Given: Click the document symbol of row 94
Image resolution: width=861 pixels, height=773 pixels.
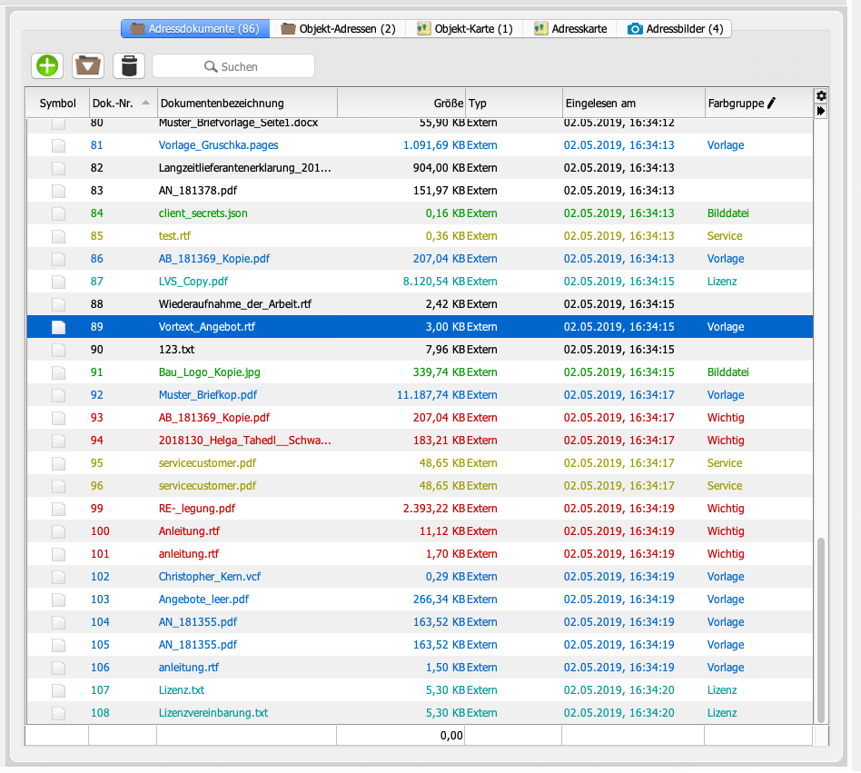Looking at the screenshot, I should click(x=58, y=441).
